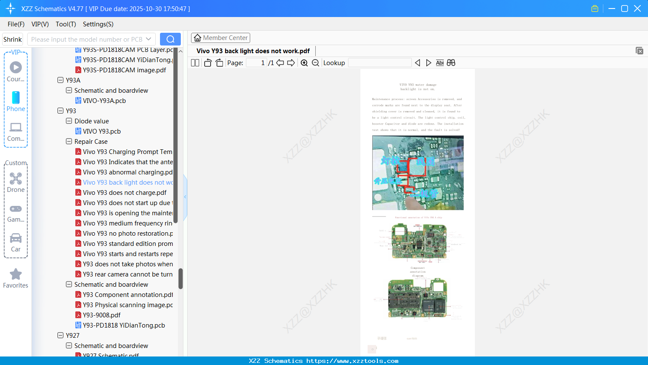Open Y93 rear camera cannot be turned file
The width and height of the screenshot is (648, 365).
click(x=127, y=274)
